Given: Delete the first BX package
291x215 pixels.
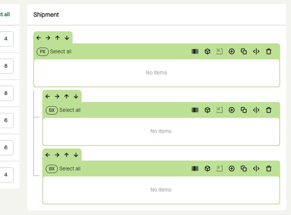Looking at the screenshot, I should point(268,110).
